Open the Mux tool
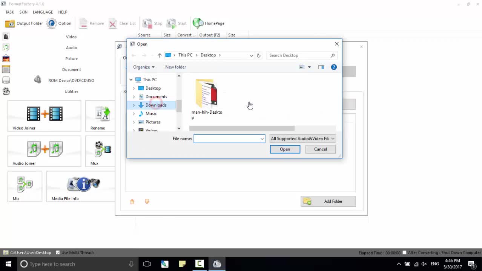 (100, 151)
